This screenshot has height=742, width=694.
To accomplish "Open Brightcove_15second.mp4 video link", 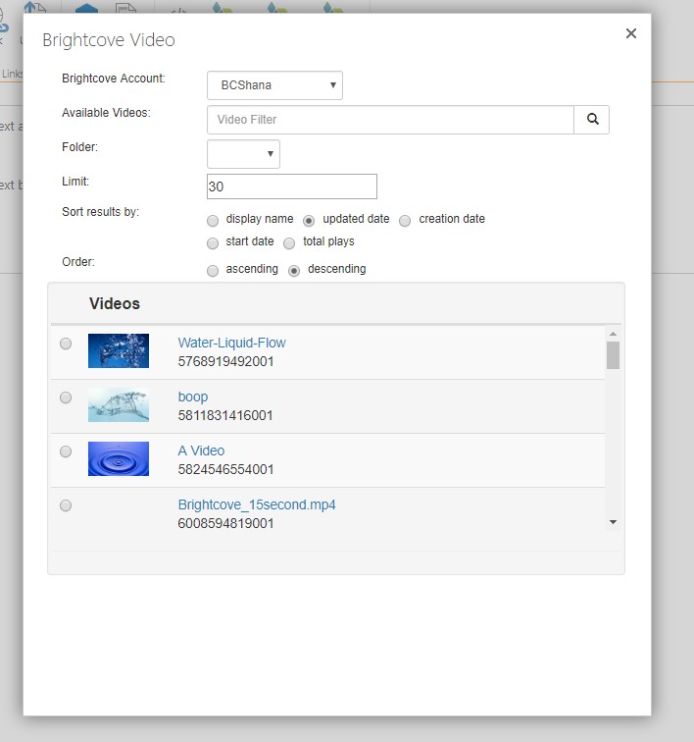I will click(x=257, y=504).
